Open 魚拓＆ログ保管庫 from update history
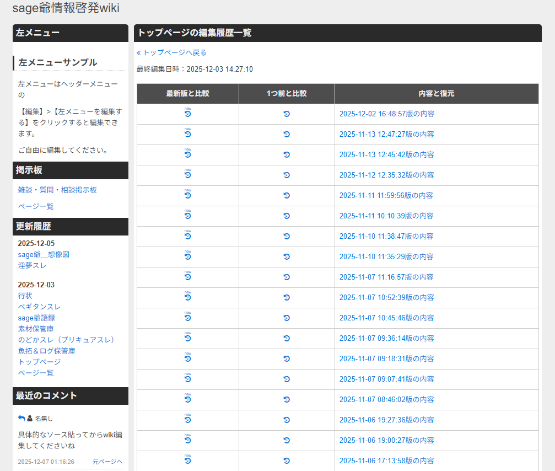 (46, 351)
